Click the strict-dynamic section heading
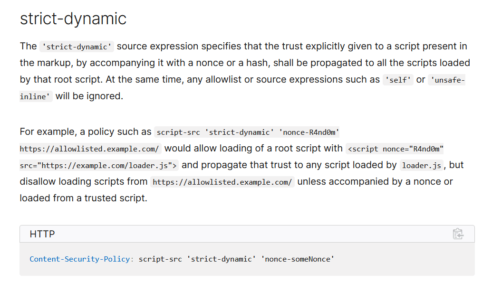 (73, 19)
